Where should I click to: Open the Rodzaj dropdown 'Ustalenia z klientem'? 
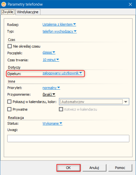click(x=59, y=24)
